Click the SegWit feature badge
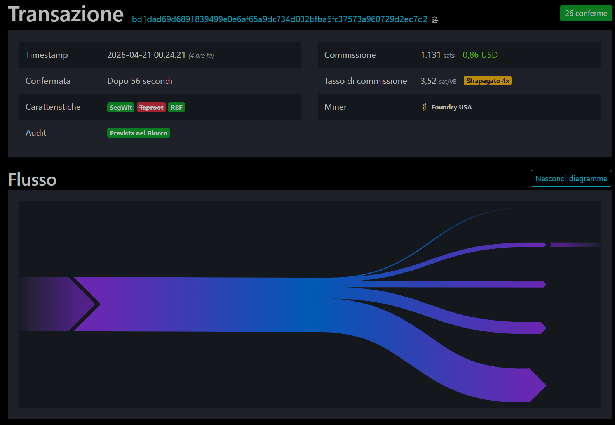615x425 pixels. (x=121, y=108)
